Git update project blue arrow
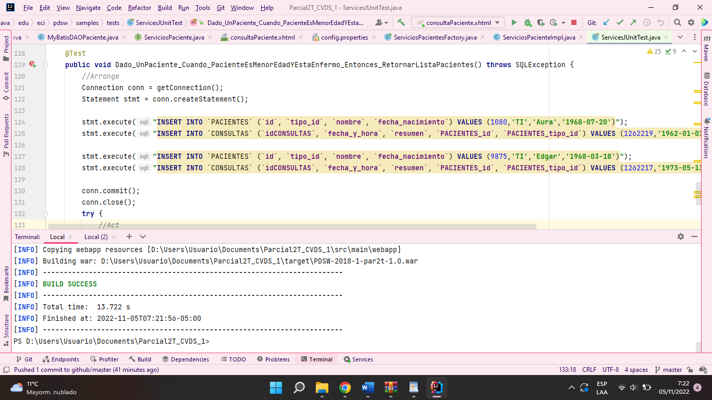The width and height of the screenshot is (712, 400). coord(606,22)
